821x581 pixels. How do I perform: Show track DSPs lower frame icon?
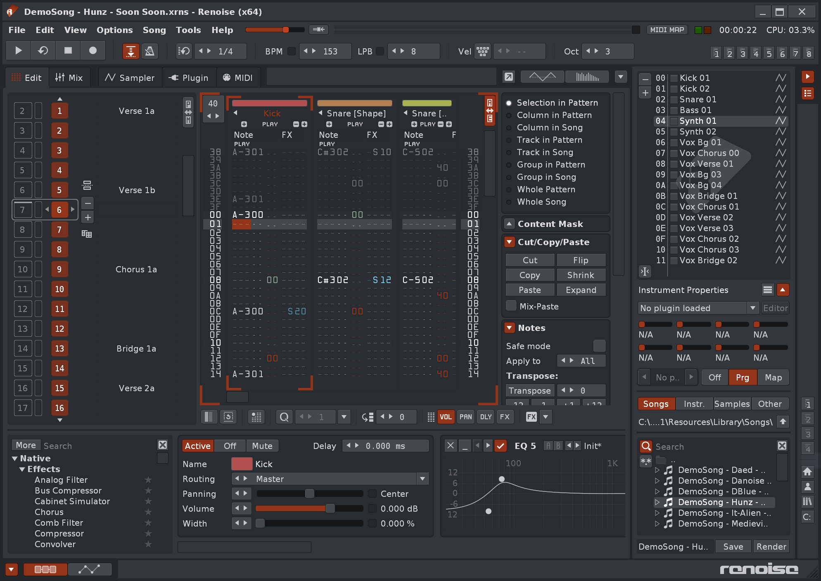click(45, 569)
